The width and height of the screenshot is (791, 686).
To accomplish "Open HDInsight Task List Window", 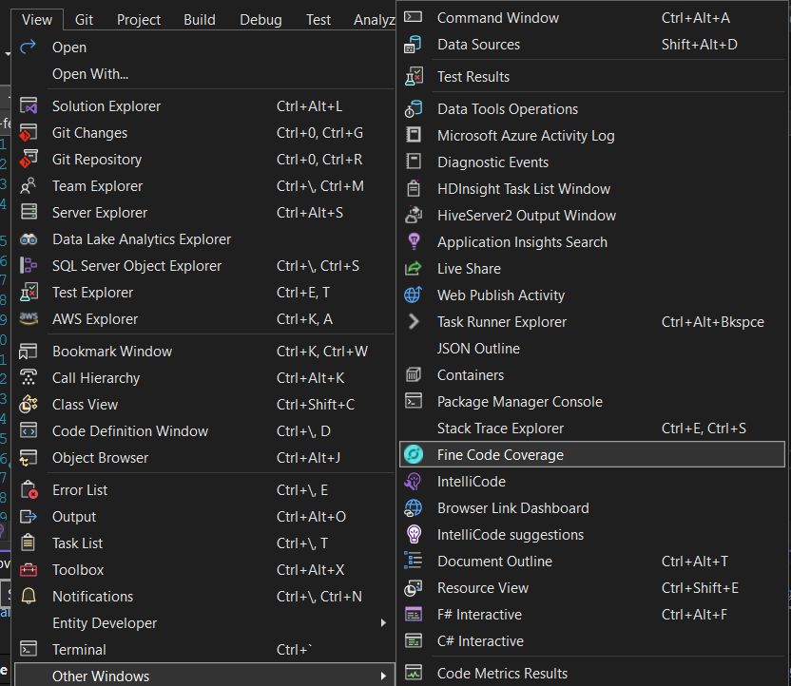I will 592,188.
